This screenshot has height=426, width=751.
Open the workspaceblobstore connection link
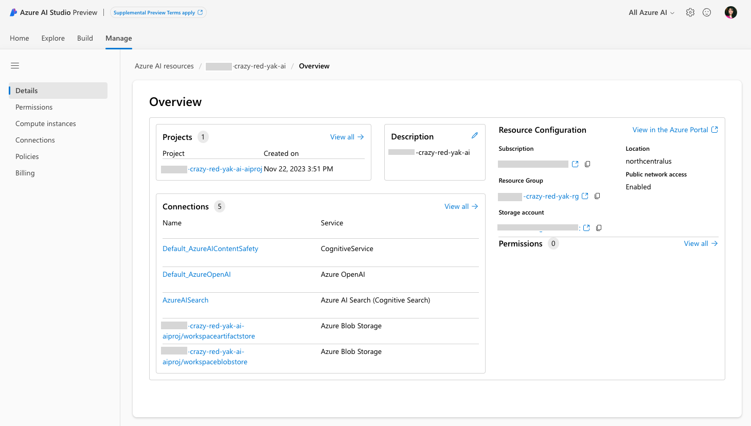tap(205, 357)
